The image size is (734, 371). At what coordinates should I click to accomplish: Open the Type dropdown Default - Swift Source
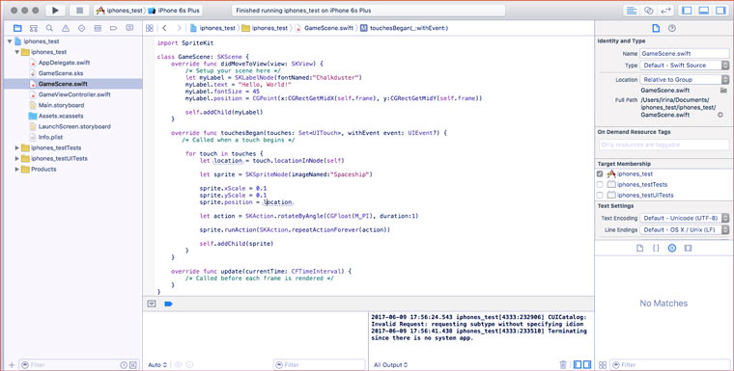(x=685, y=66)
